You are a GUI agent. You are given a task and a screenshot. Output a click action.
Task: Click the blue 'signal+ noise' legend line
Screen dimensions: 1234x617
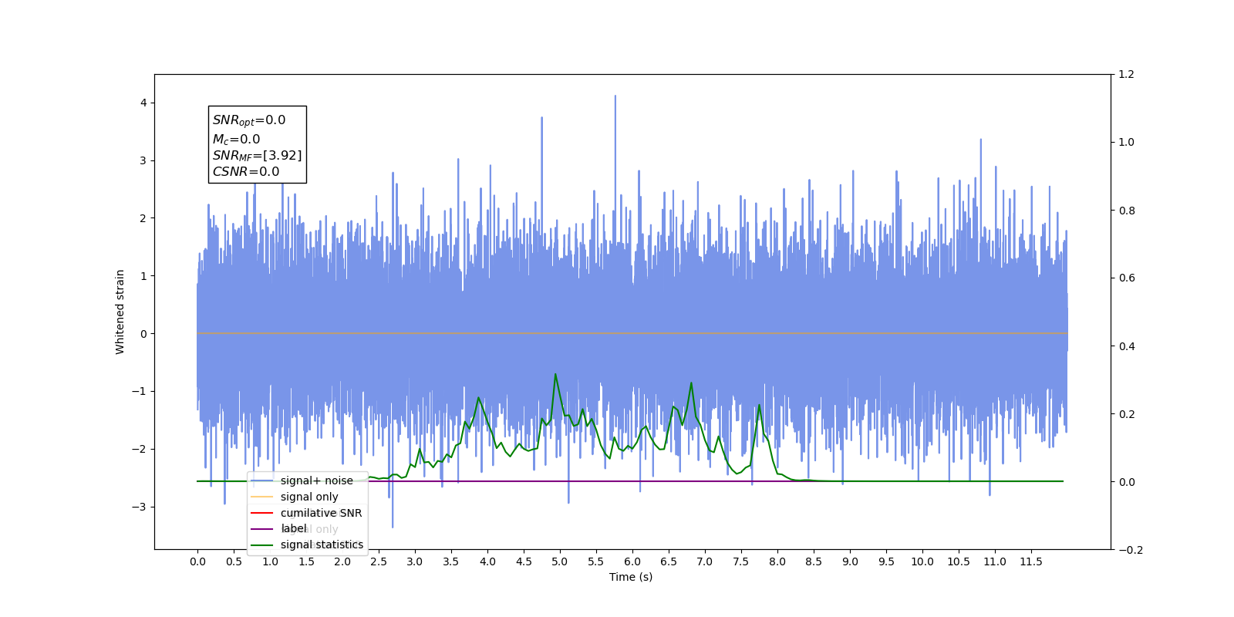pyautogui.click(x=262, y=480)
